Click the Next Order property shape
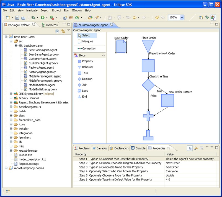 click(121, 46)
